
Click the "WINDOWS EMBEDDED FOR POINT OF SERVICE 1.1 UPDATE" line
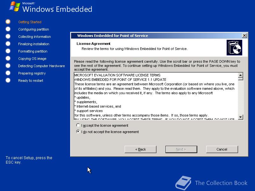(120, 80)
